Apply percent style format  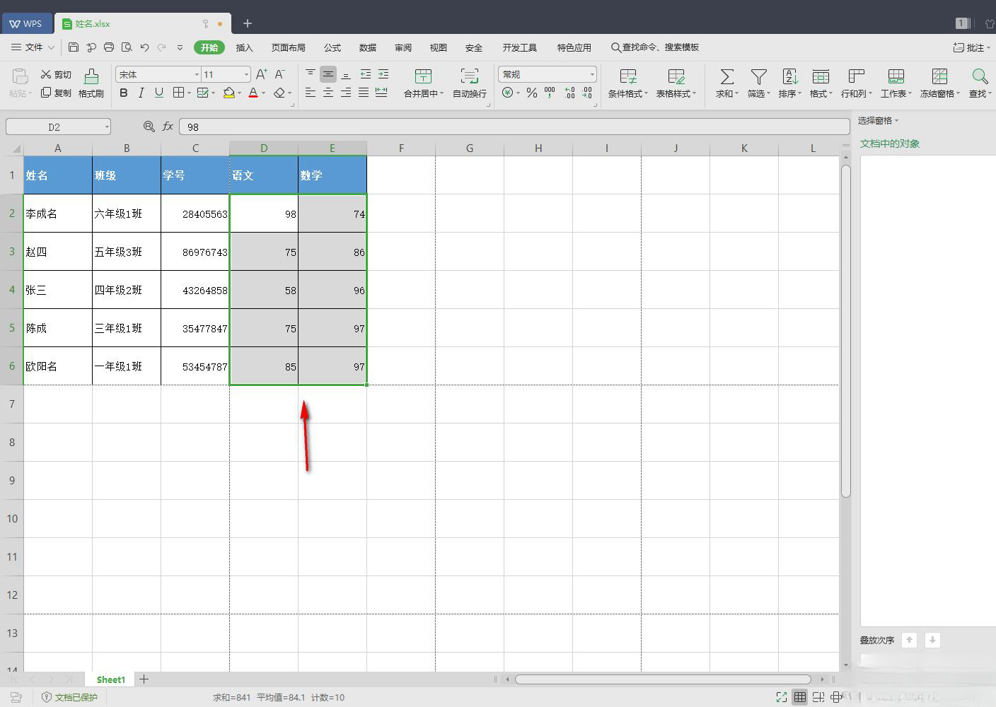532,93
